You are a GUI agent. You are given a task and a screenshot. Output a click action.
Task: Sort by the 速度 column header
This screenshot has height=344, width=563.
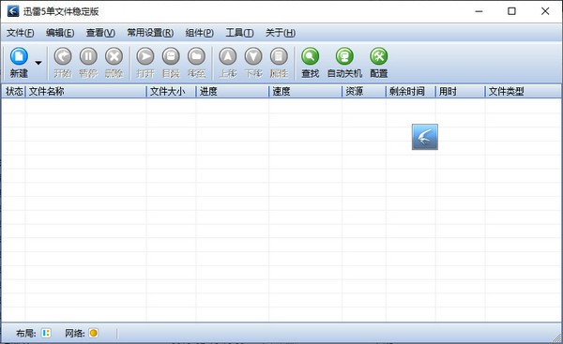[306, 92]
